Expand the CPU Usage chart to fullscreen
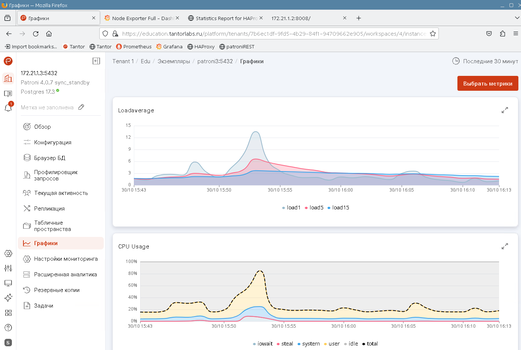Screen dimensions: 521x350 [x=505, y=246]
